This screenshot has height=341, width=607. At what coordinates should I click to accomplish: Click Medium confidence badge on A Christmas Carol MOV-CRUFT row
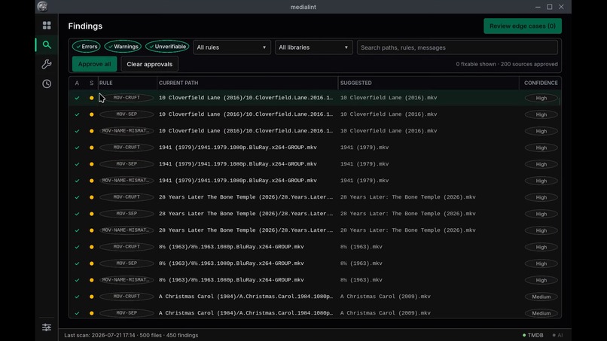(541, 297)
